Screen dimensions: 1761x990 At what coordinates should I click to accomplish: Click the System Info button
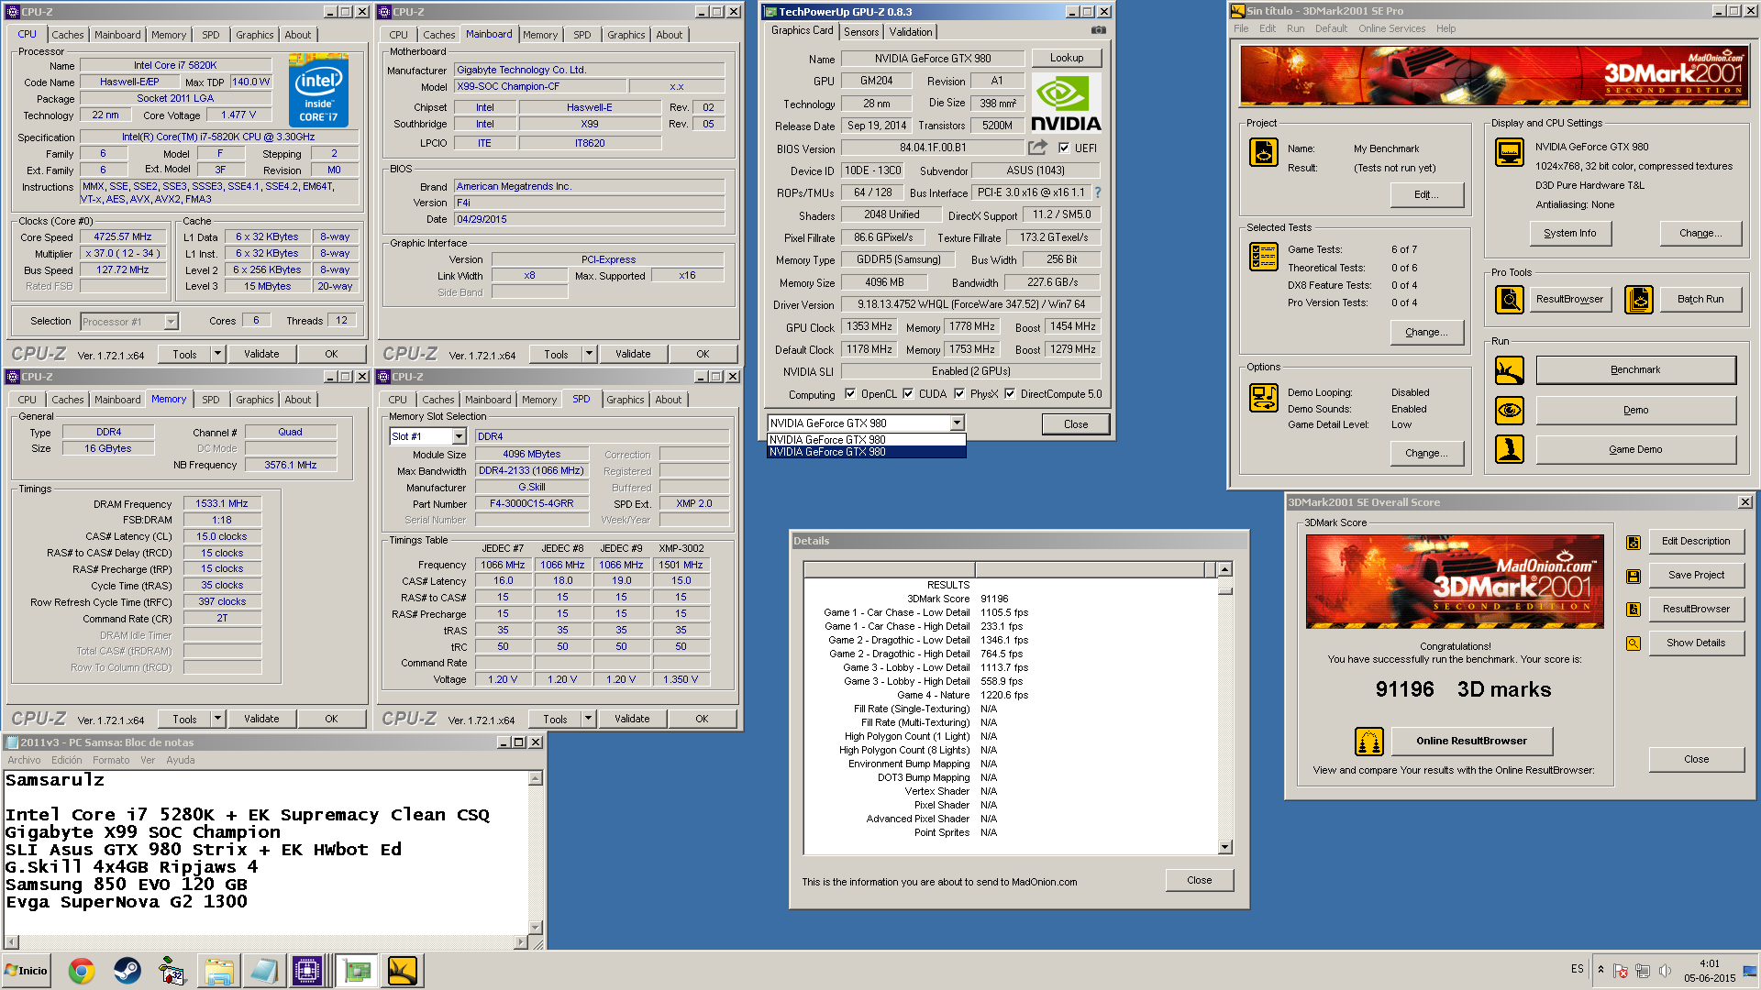(x=1569, y=233)
